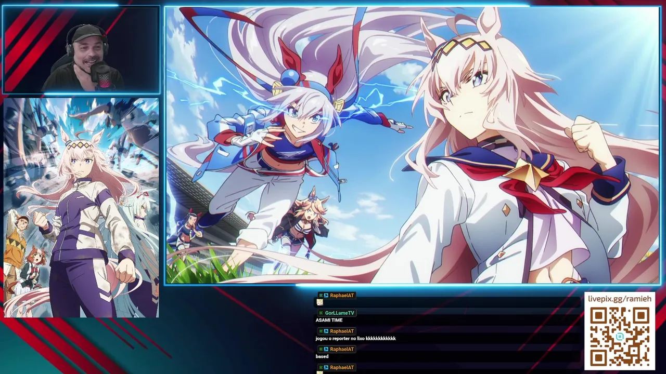Viewport: 666px width, 374px height.
Task: Click the livepix QR code
Action: tap(620, 337)
